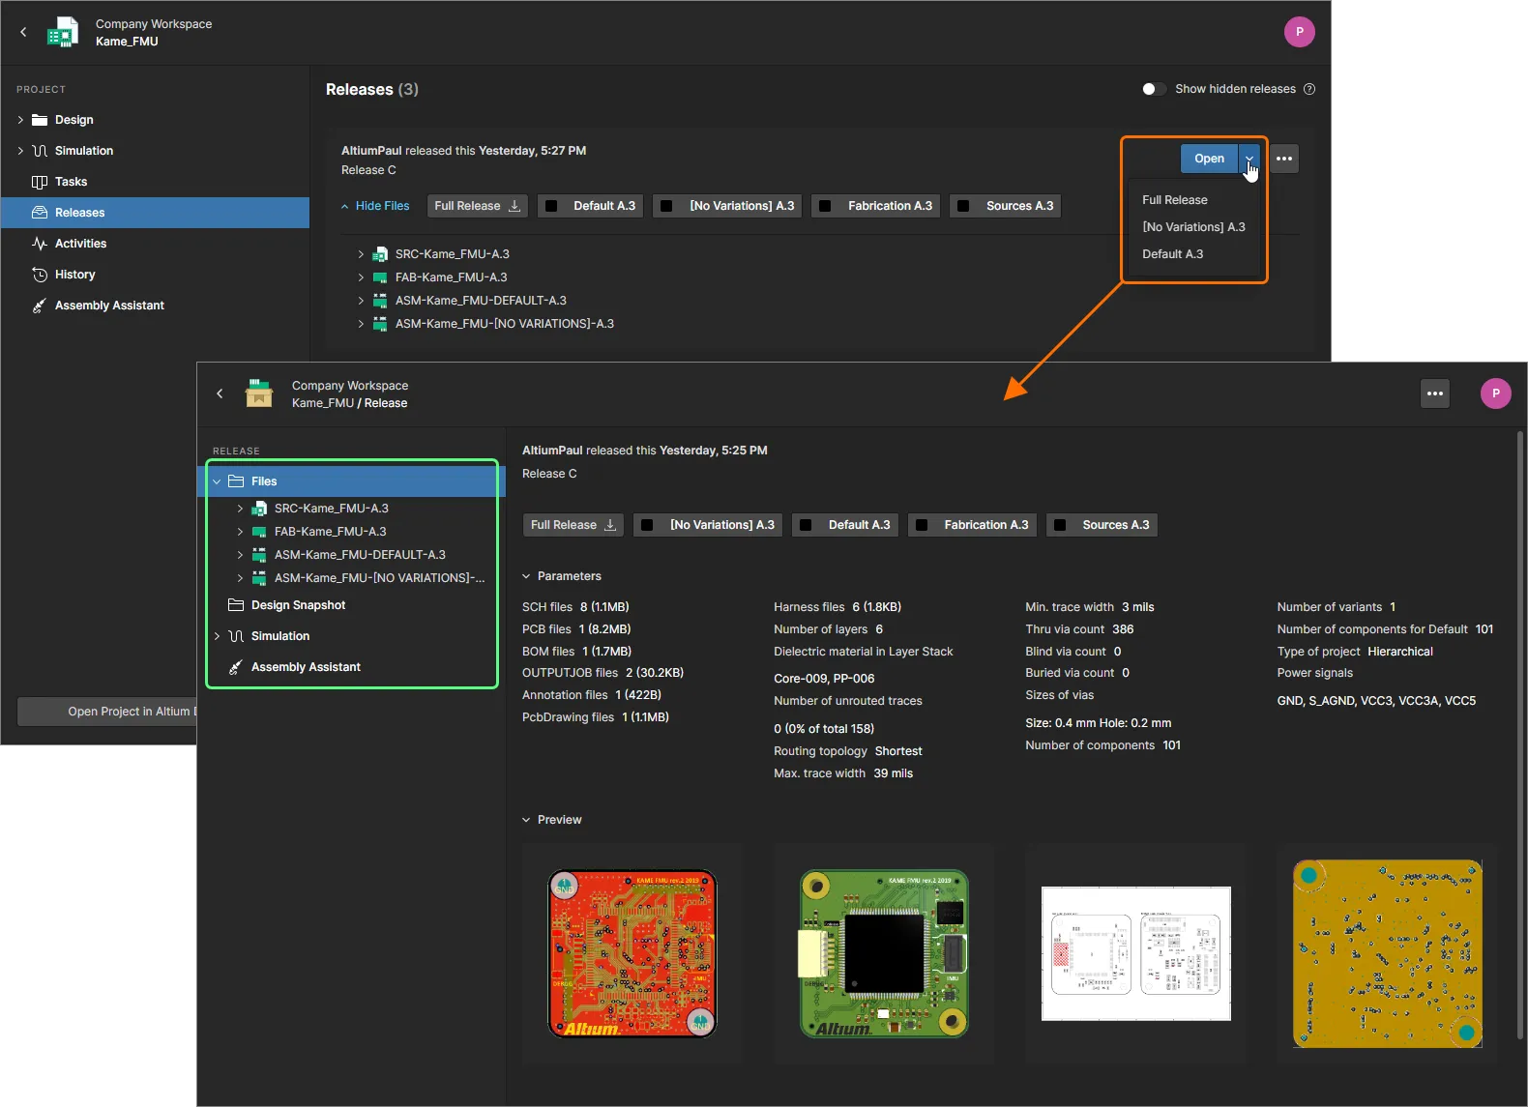This screenshot has width=1528, height=1107.
Task: Open the red PCB layout preview thumbnail
Action: point(632,953)
